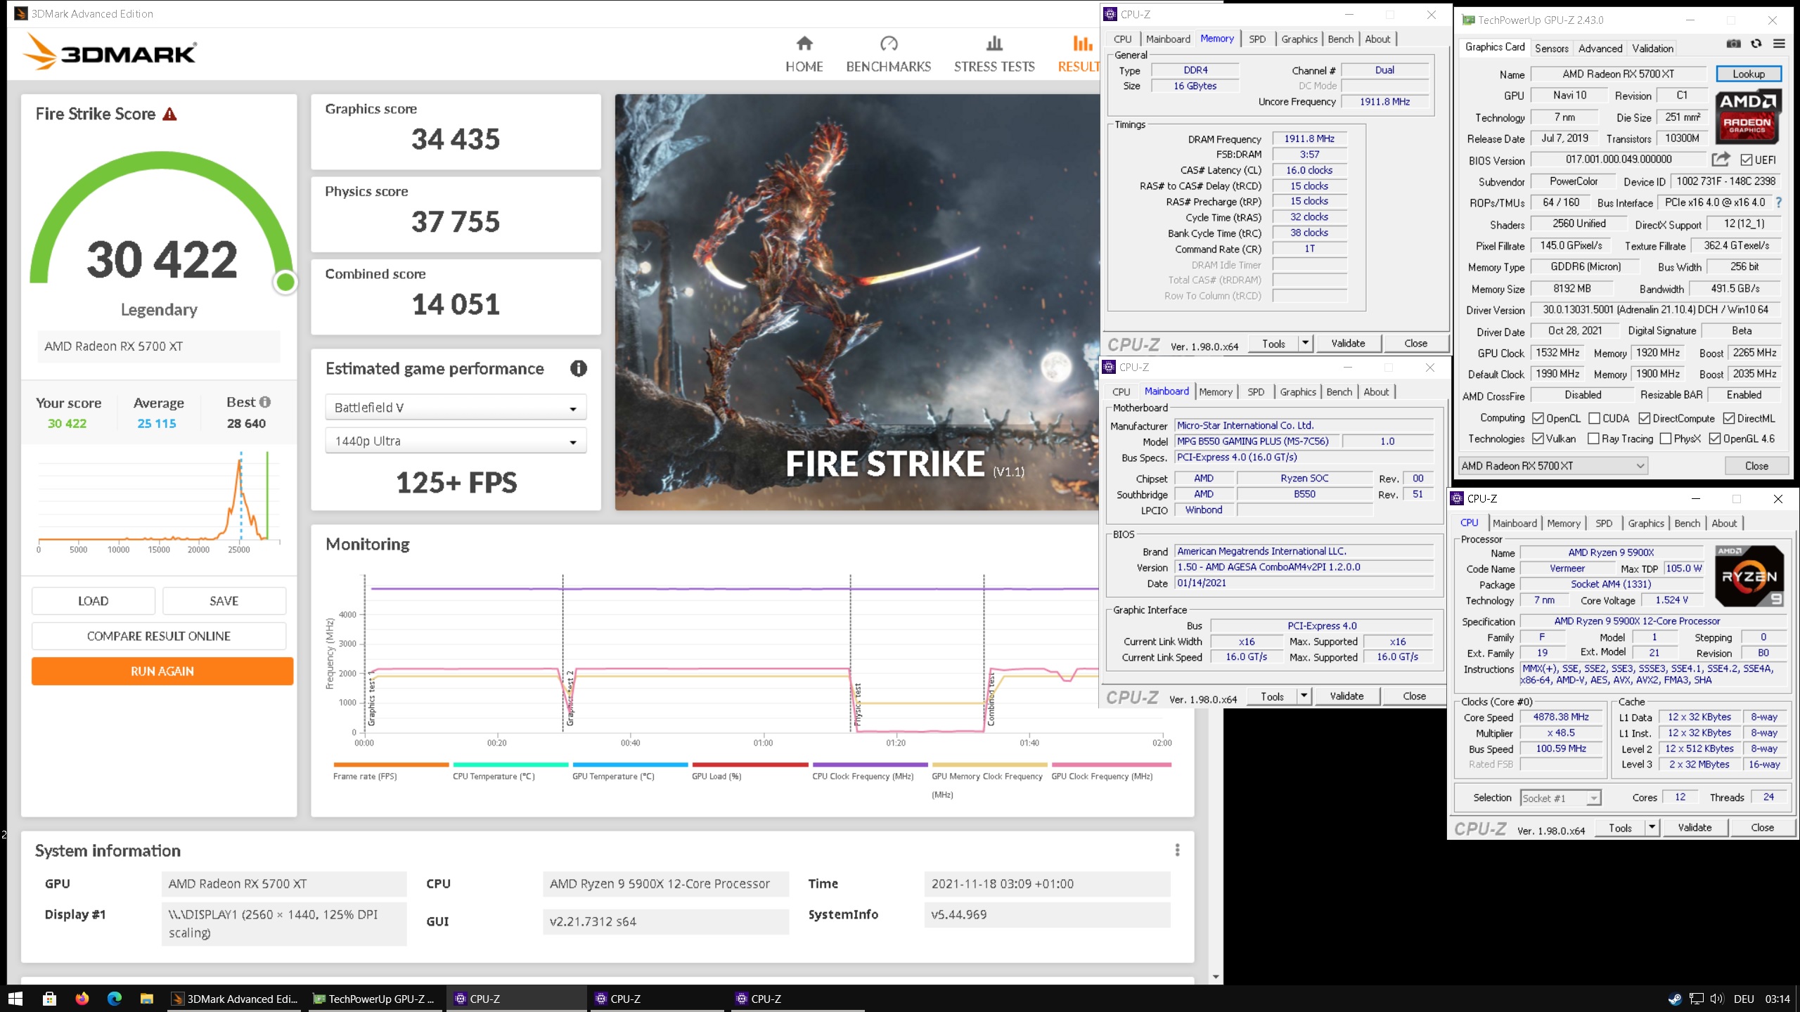Open the Battlefield V game dropdown
Screen dimensions: 1800x1012
click(x=456, y=408)
